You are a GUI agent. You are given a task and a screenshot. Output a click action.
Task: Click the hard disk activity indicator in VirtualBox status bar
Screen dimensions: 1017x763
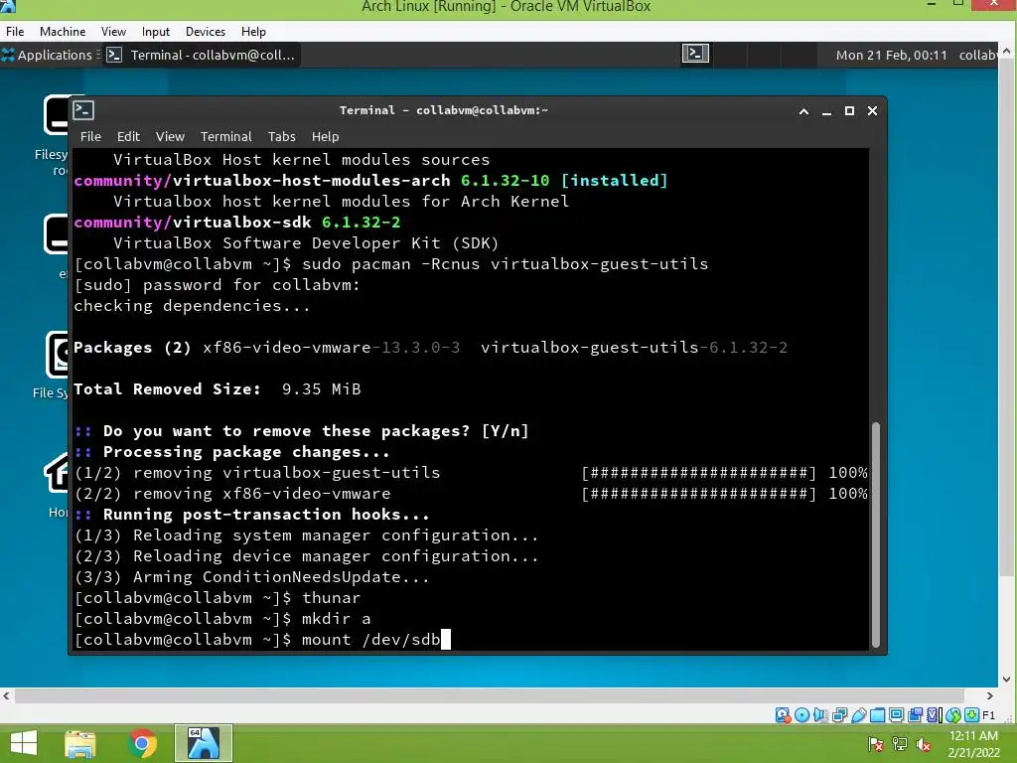(783, 715)
